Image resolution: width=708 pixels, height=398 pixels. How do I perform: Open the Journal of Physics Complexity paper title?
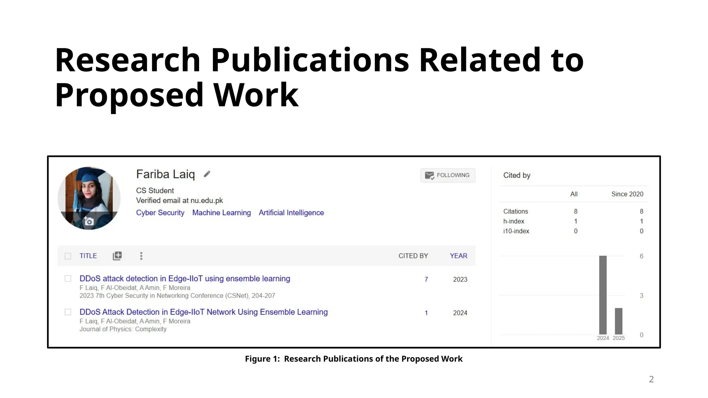pyautogui.click(x=203, y=312)
